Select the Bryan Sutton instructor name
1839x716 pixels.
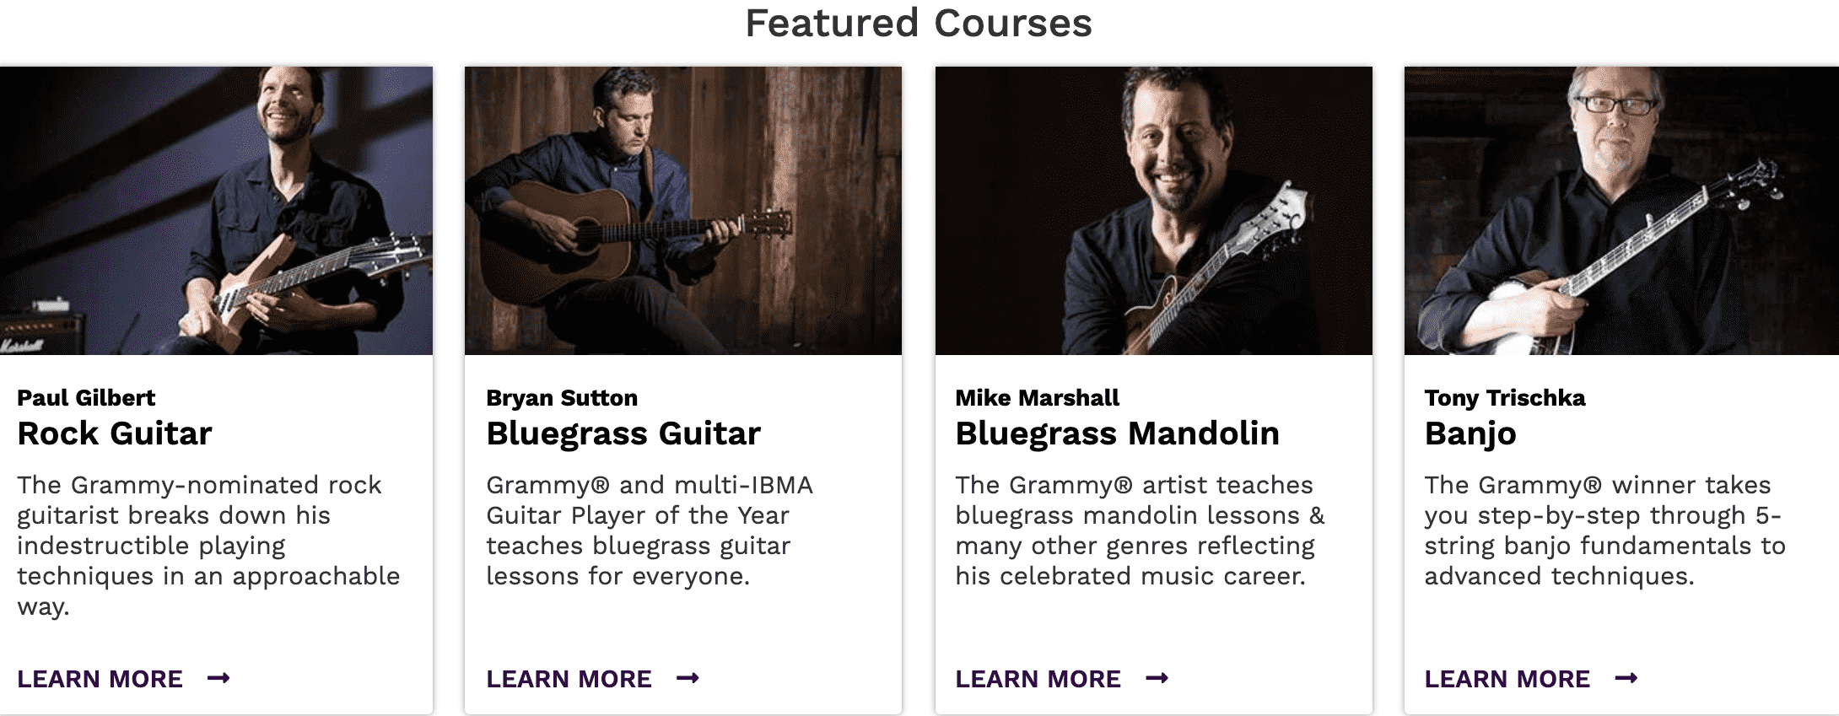pos(562,397)
